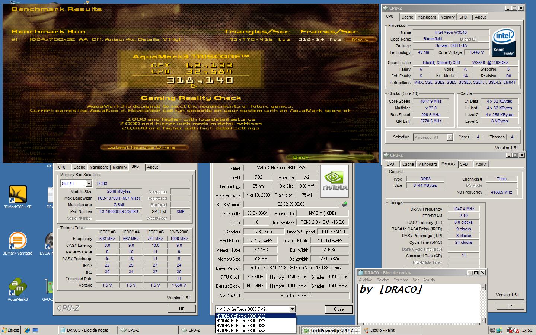
Task: Click the Code Name field Bloomfield
Action: 433,39
